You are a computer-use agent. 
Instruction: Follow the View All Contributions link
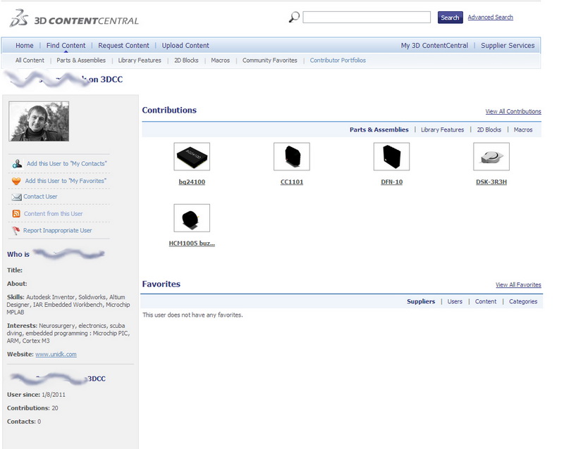coord(513,112)
